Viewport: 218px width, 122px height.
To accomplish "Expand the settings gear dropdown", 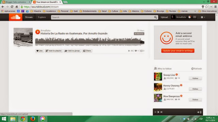I will [x=203, y=17].
